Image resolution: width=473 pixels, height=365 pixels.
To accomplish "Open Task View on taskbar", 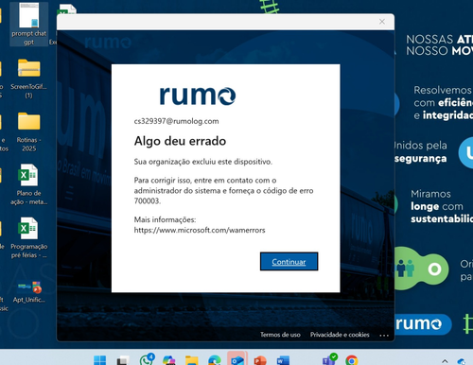I will [x=122, y=360].
